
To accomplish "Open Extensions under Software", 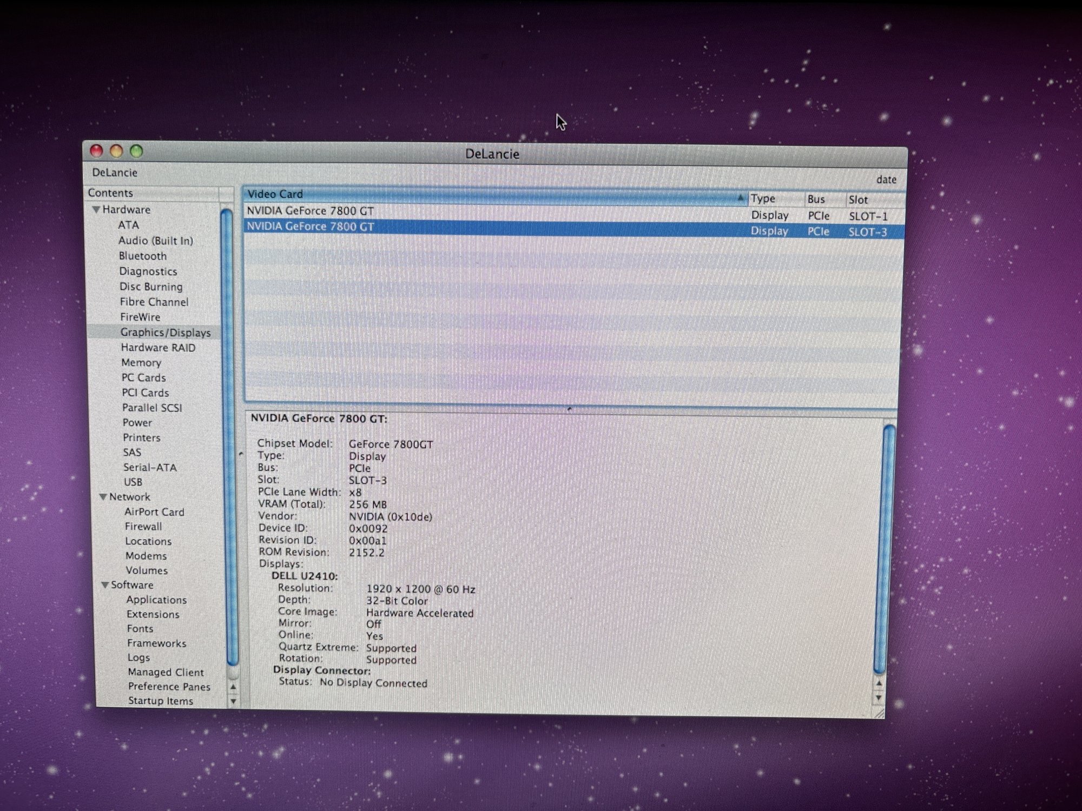I will (153, 614).
